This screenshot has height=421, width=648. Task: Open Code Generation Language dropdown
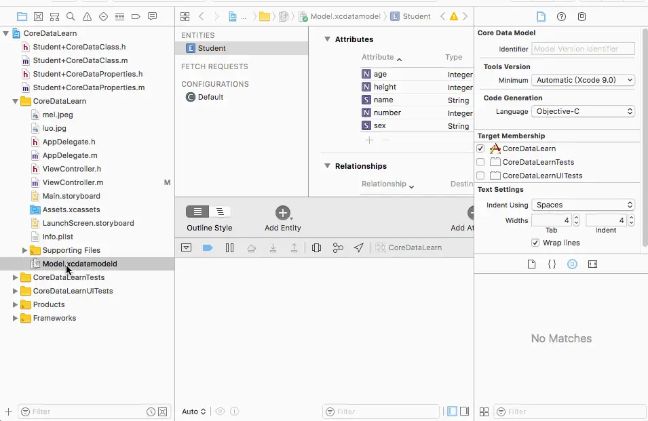pyautogui.click(x=583, y=111)
